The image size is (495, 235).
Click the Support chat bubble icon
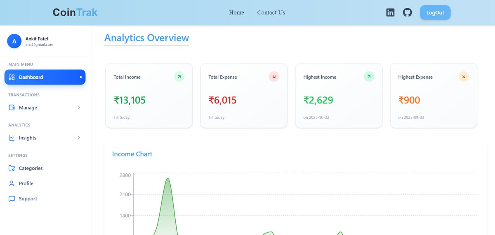[x=12, y=199]
